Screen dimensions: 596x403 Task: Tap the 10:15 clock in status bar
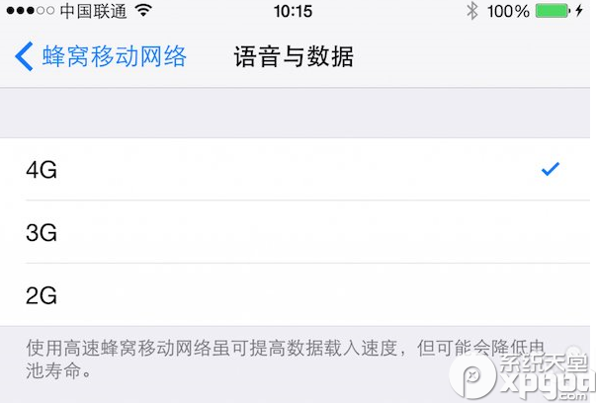click(x=294, y=11)
